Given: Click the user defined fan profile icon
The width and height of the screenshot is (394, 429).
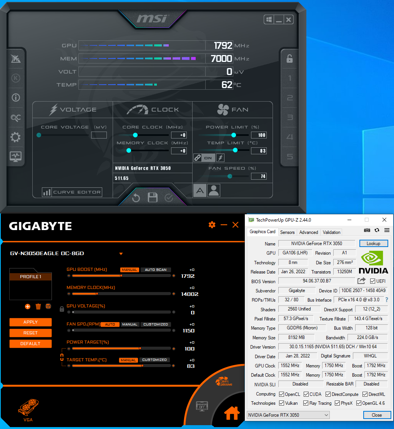Looking at the screenshot, I should click(214, 190).
